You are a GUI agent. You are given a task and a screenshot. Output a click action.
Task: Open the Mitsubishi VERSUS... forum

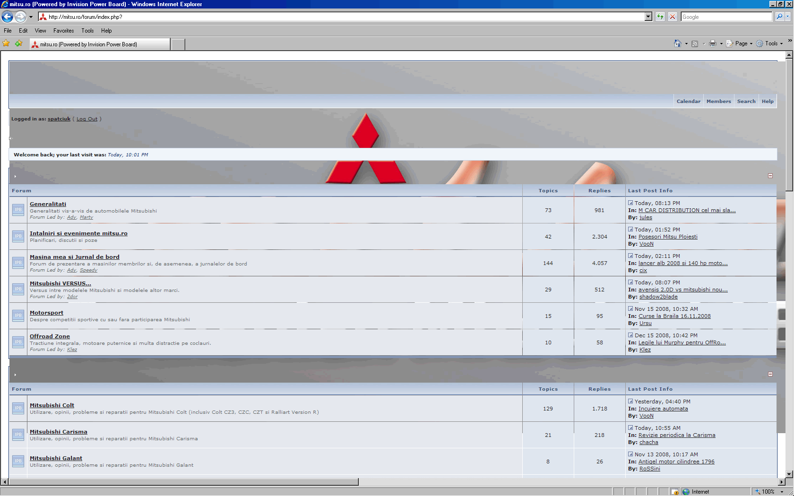coord(60,283)
